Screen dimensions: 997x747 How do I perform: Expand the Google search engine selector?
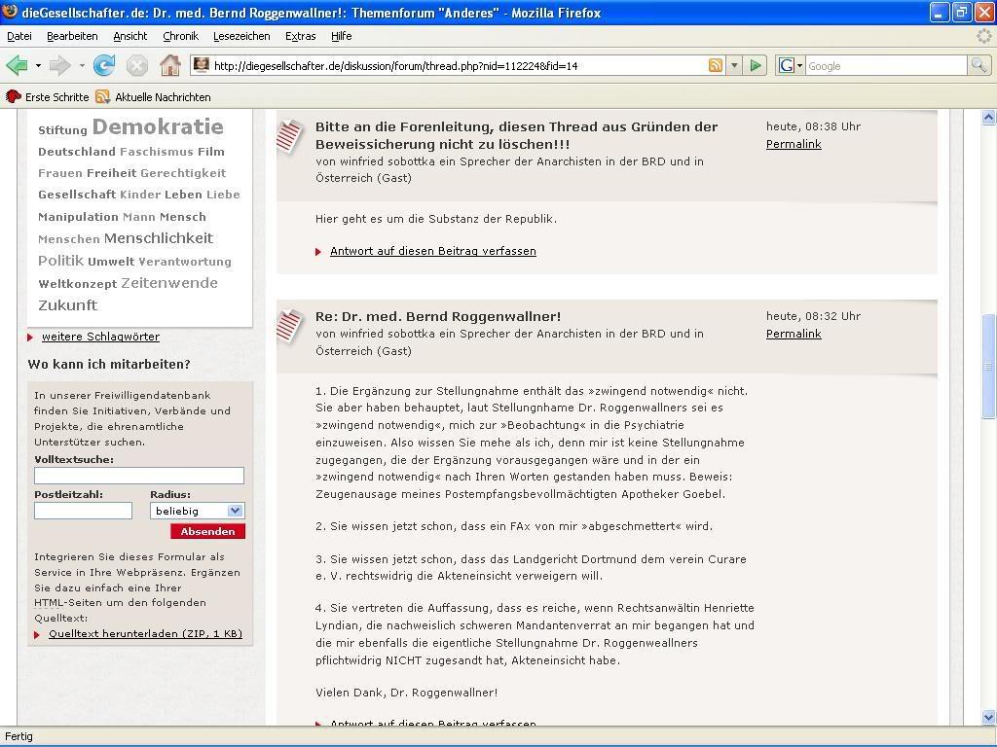791,66
